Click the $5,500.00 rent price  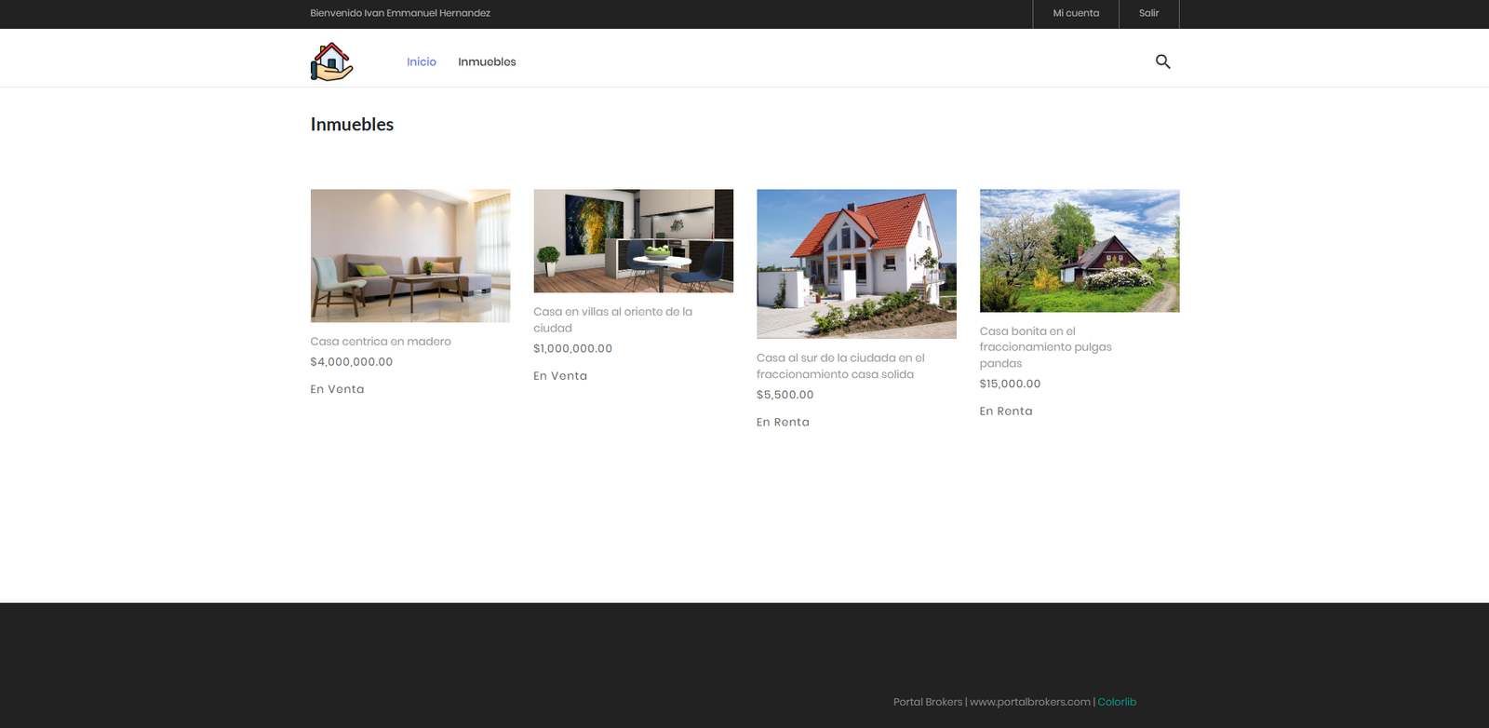click(x=785, y=395)
